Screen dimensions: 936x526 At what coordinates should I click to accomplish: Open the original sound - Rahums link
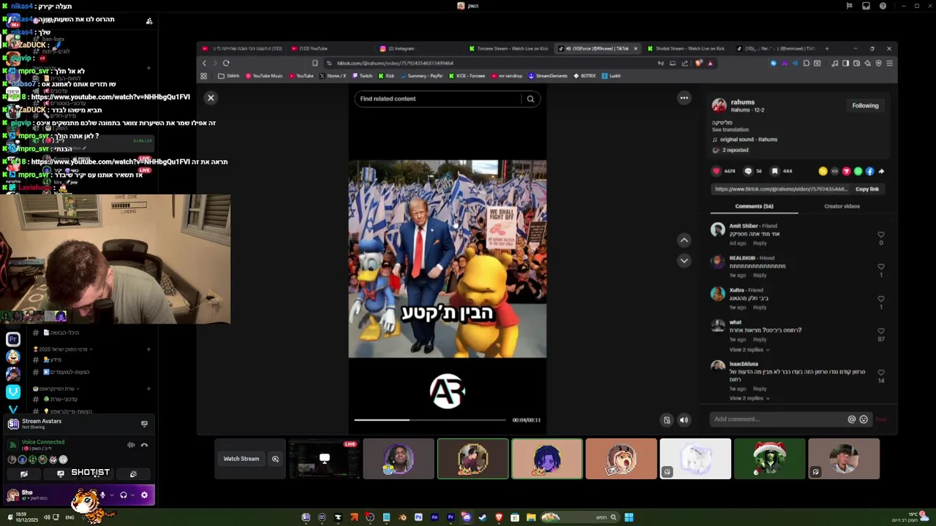pyautogui.click(x=748, y=140)
